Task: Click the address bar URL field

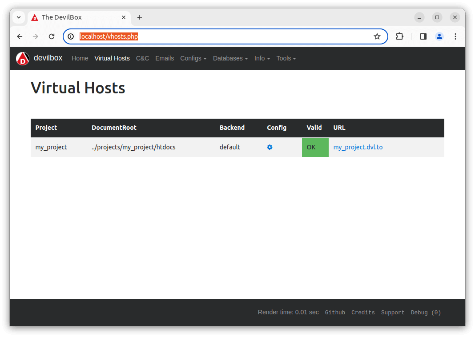Action: [x=222, y=36]
